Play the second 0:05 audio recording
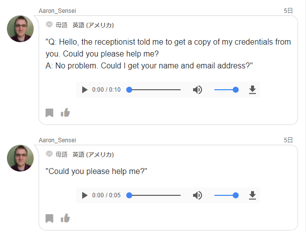 click(85, 195)
